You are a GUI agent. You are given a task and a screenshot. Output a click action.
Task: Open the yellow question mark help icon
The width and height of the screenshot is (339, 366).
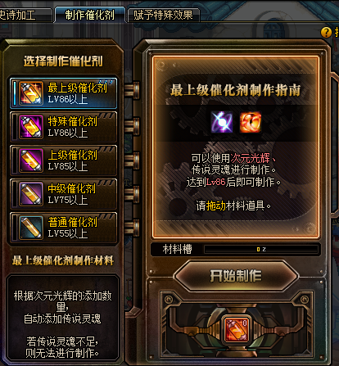(326, 33)
